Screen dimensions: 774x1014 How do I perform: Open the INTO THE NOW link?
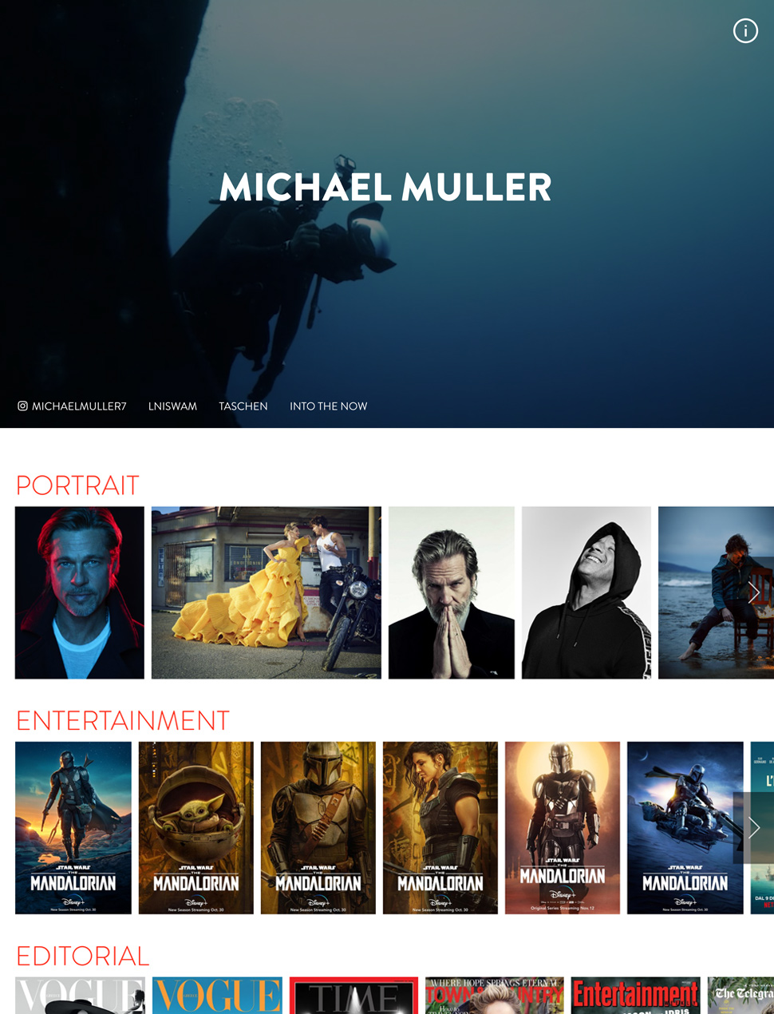pyautogui.click(x=329, y=406)
